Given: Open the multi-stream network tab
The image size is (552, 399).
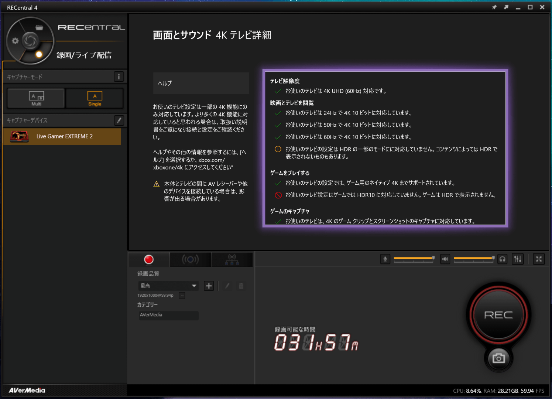Looking at the screenshot, I should 232,259.
